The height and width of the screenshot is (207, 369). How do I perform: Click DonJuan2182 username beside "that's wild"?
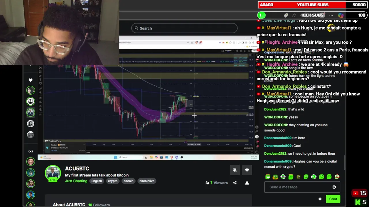point(275,109)
